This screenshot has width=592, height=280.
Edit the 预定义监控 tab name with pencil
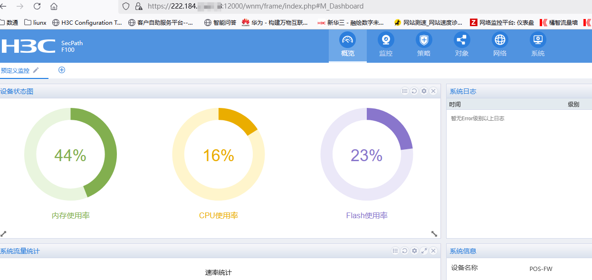click(36, 70)
